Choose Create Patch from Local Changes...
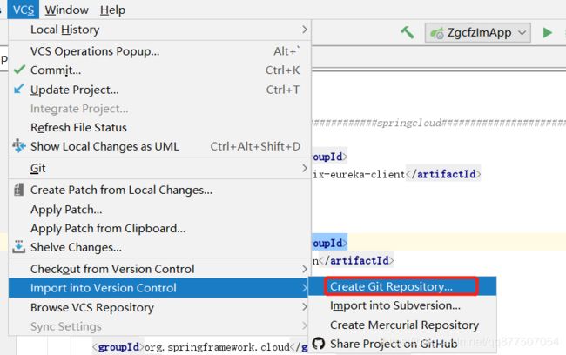Viewport: 566px width, 355px height. (159, 191)
